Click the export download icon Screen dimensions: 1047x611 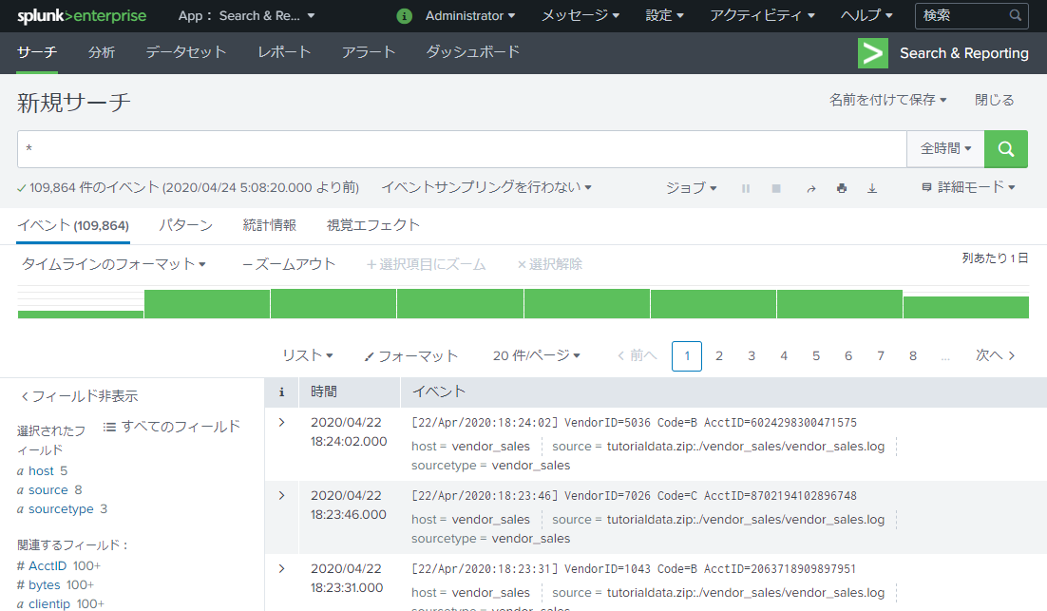tap(872, 189)
